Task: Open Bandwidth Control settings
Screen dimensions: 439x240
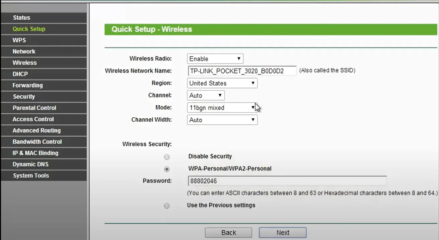Action: tap(37, 141)
